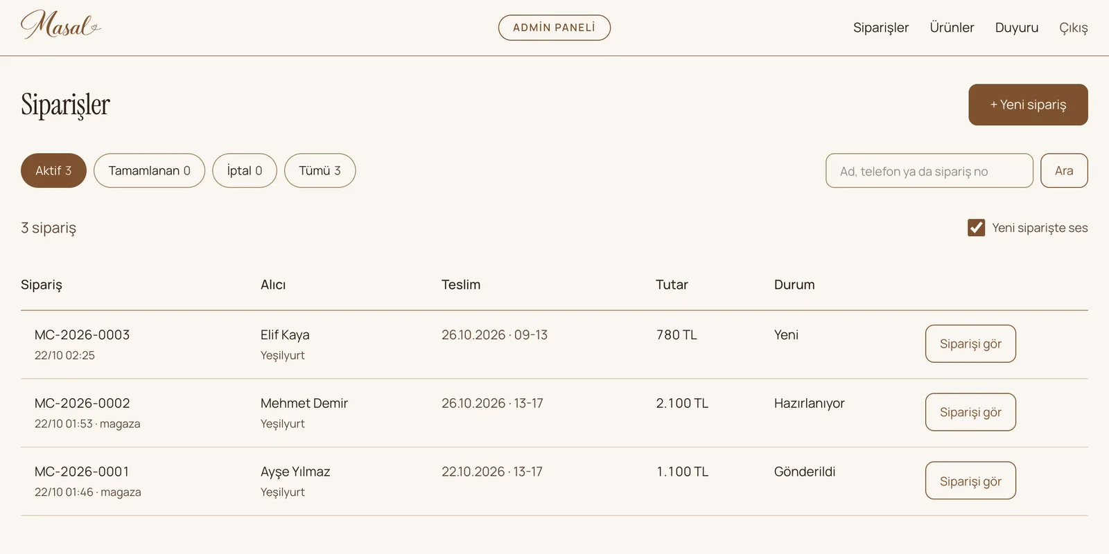This screenshot has width=1109, height=554.
Task: Click the "3 sipariş" count text
Action: click(x=49, y=229)
